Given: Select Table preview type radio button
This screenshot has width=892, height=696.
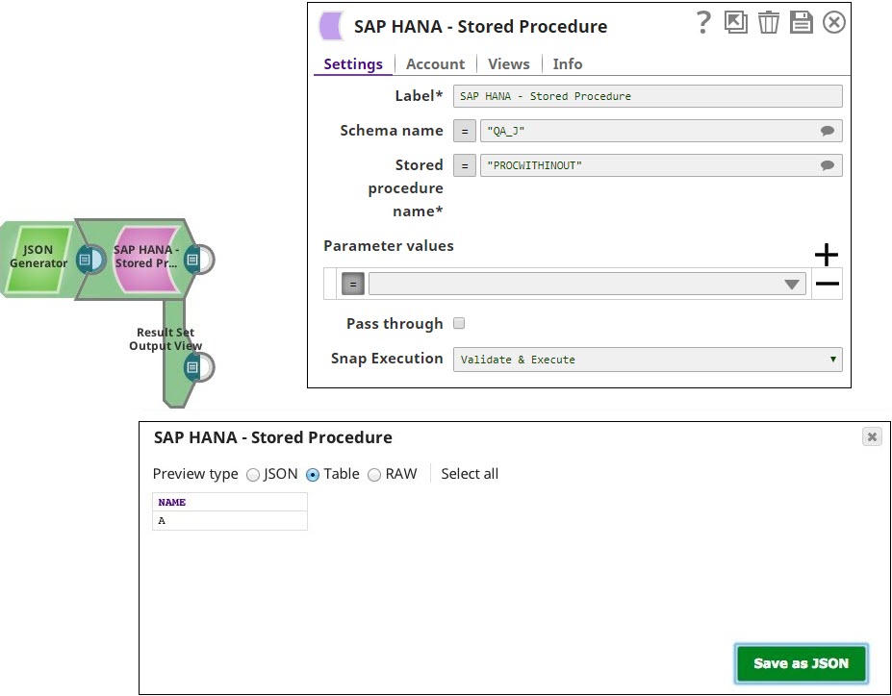Looking at the screenshot, I should pyautogui.click(x=313, y=475).
